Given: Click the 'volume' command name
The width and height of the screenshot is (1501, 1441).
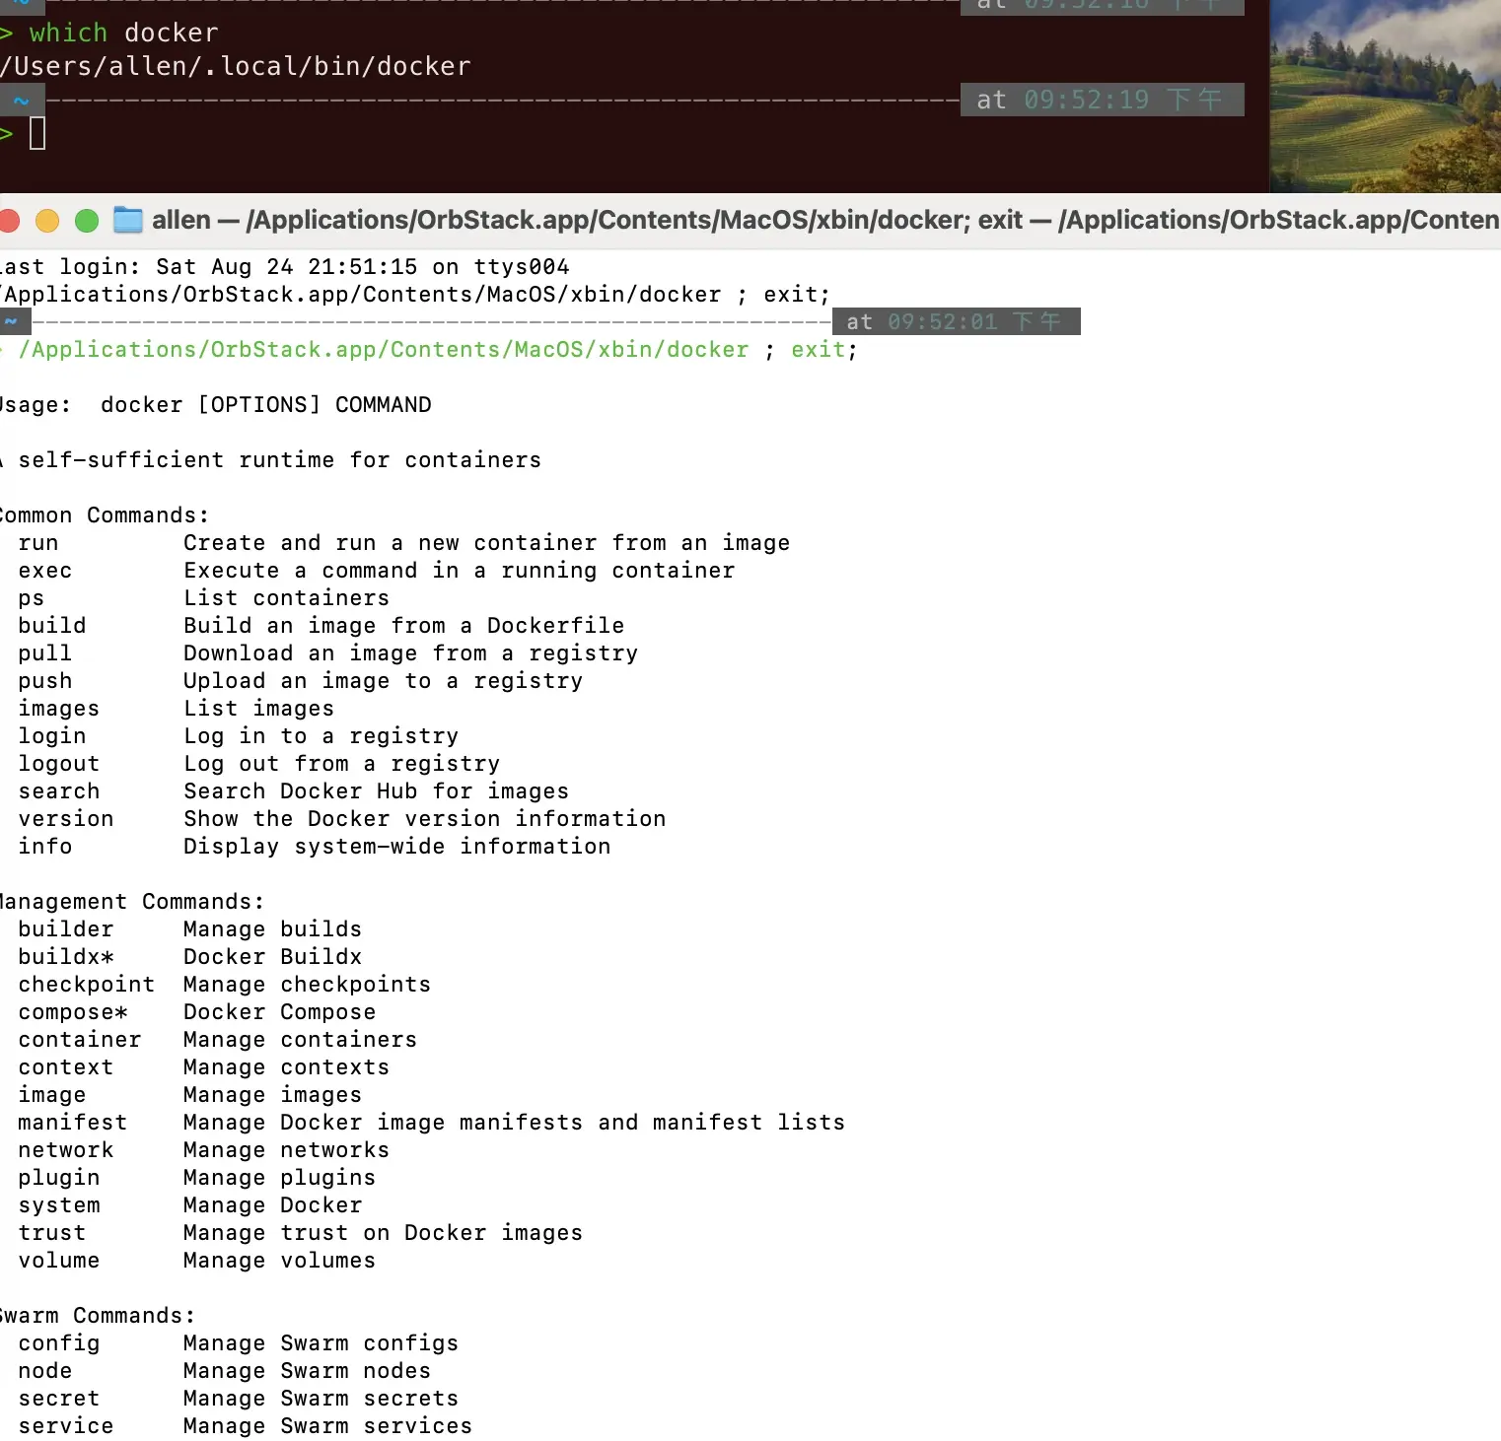Looking at the screenshot, I should click(x=59, y=1261).
